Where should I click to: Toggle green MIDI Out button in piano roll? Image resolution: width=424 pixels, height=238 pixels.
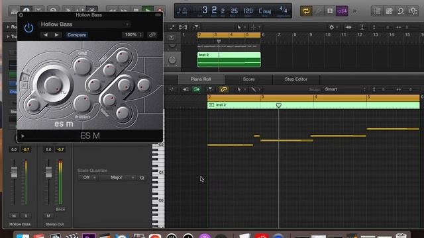pos(197,89)
